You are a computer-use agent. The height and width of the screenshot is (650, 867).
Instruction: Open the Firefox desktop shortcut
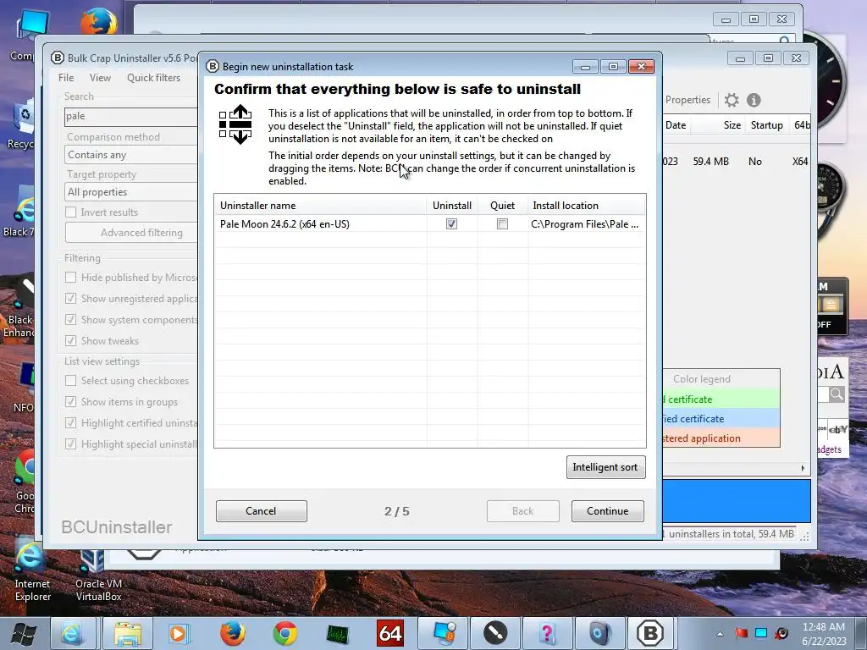tap(98, 23)
